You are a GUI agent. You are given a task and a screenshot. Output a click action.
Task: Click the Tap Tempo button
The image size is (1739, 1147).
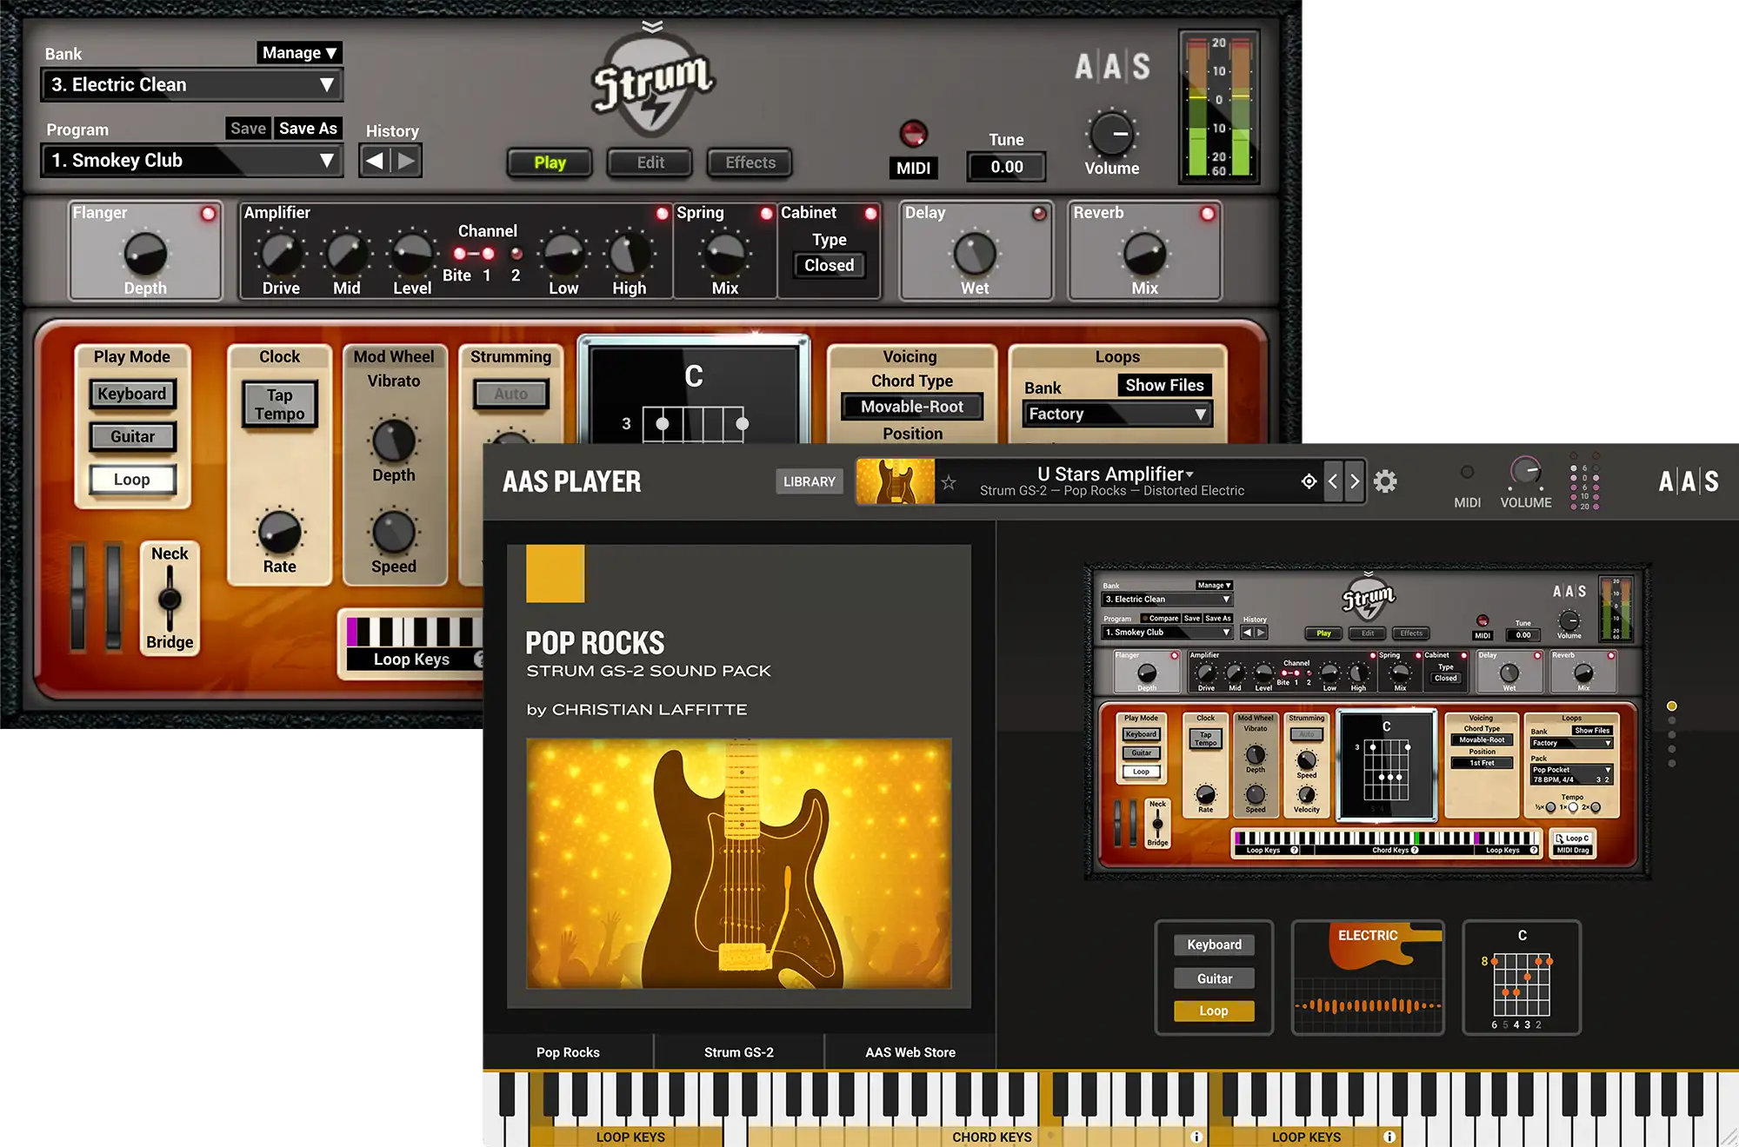279,405
